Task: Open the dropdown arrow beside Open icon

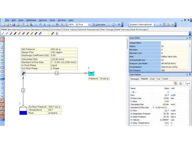Action: (x=11, y=25)
